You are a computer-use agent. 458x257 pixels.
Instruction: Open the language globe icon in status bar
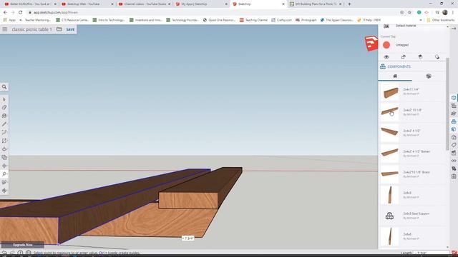[x=29, y=253]
